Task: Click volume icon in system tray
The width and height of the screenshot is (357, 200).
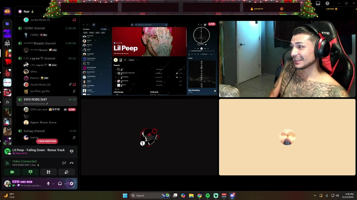Action: 337,196
